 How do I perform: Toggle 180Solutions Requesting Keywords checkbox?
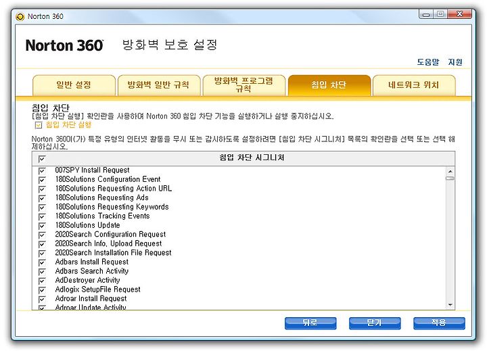coord(42,208)
